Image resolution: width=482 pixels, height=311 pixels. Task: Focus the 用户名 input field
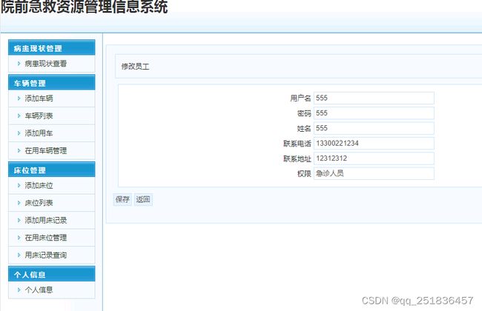(x=374, y=98)
